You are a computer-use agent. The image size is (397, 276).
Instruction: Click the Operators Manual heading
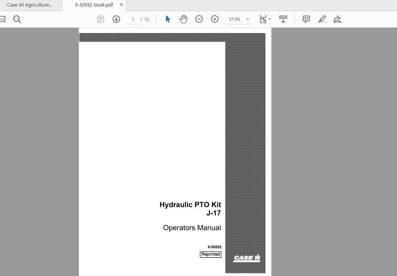(192, 228)
